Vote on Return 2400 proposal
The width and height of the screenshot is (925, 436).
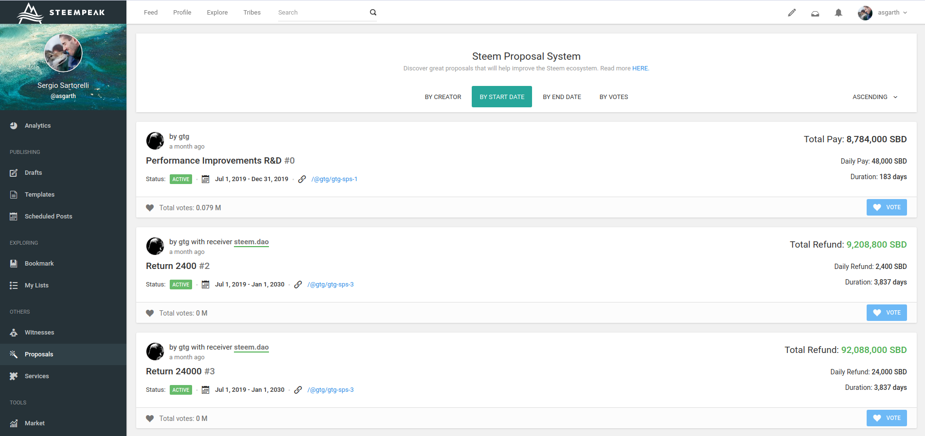coord(887,313)
